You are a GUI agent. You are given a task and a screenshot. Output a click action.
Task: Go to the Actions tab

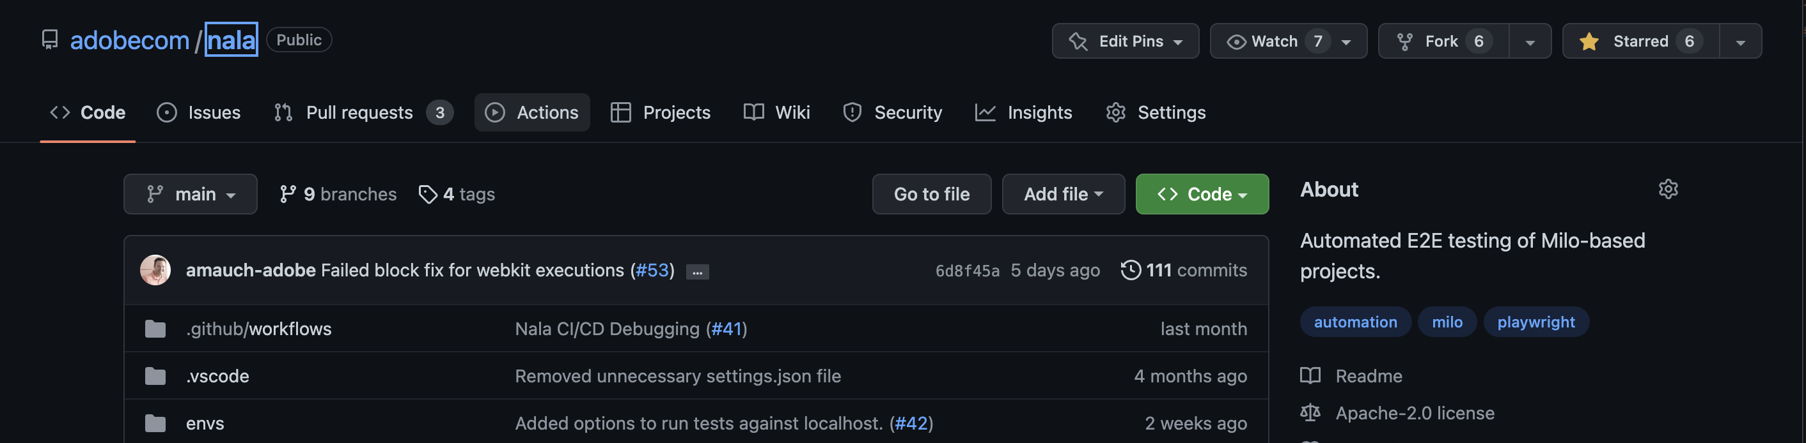(532, 112)
